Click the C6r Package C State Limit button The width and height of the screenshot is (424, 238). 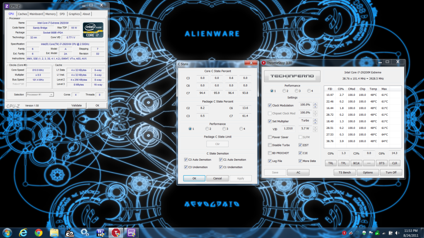(x=217, y=144)
